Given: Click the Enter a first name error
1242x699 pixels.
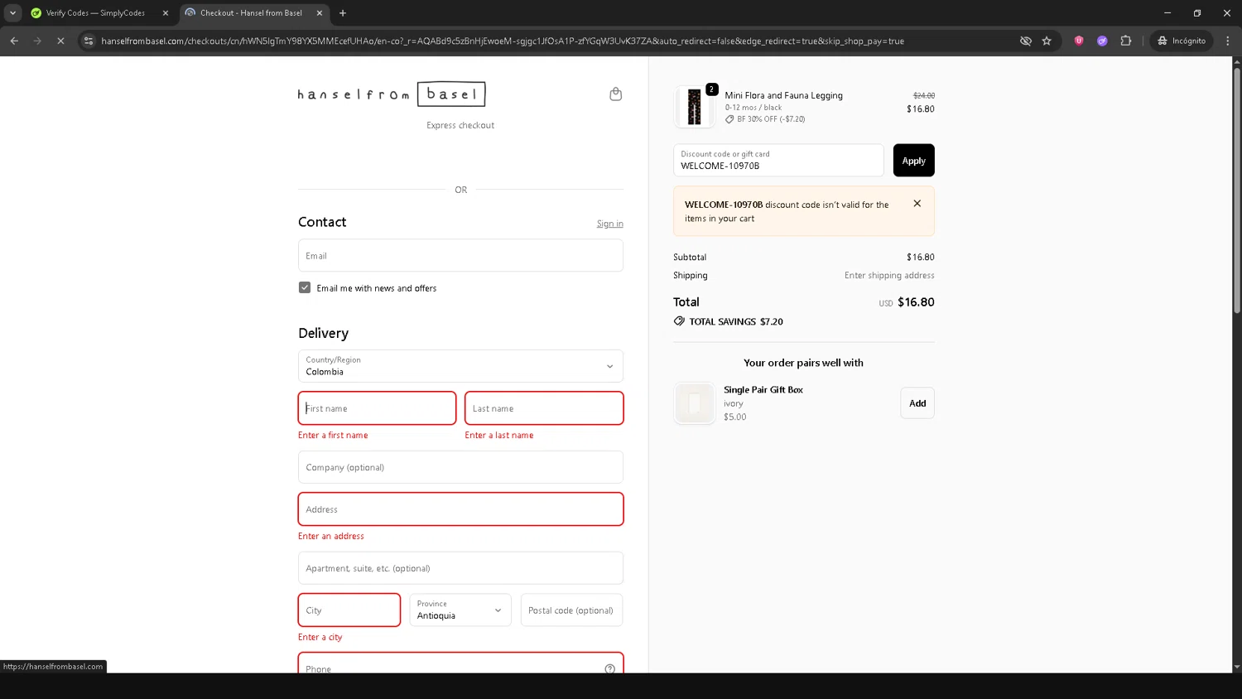Looking at the screenshot, I should tap(333, 436).
